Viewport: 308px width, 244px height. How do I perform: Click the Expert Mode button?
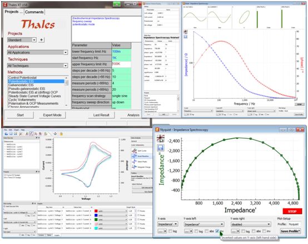[x=52, y=115]
